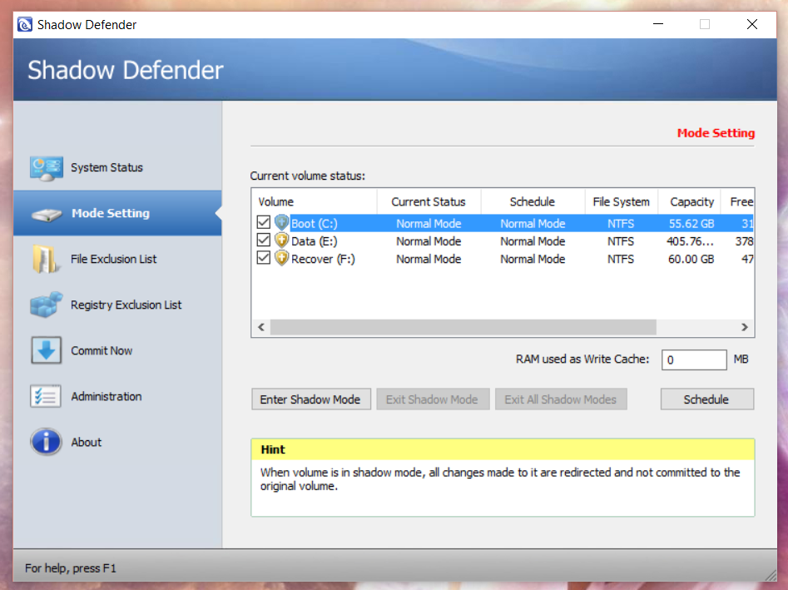Click the volume list right scroll arrow

[x=745, y=327]
